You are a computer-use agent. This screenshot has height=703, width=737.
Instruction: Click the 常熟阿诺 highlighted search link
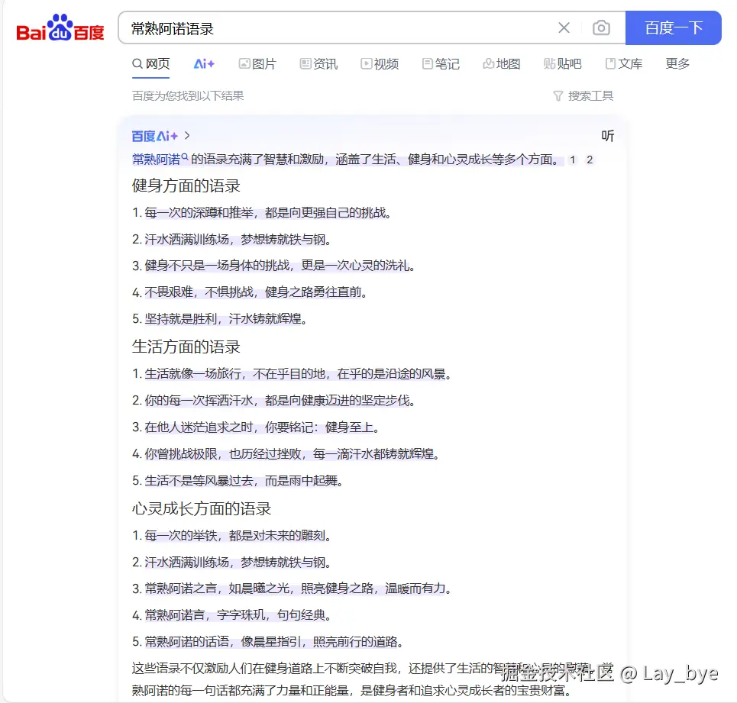click(157, 160)
